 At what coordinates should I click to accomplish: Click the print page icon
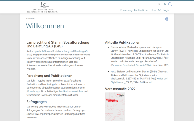[x=167, y=19]
